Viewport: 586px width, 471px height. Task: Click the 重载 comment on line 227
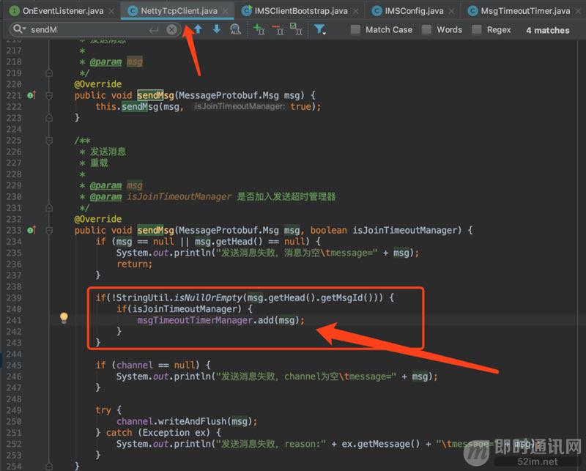[99, 163]
